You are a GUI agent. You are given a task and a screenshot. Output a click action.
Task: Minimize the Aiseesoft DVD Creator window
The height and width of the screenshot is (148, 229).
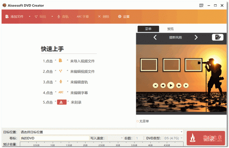(209, 6)
